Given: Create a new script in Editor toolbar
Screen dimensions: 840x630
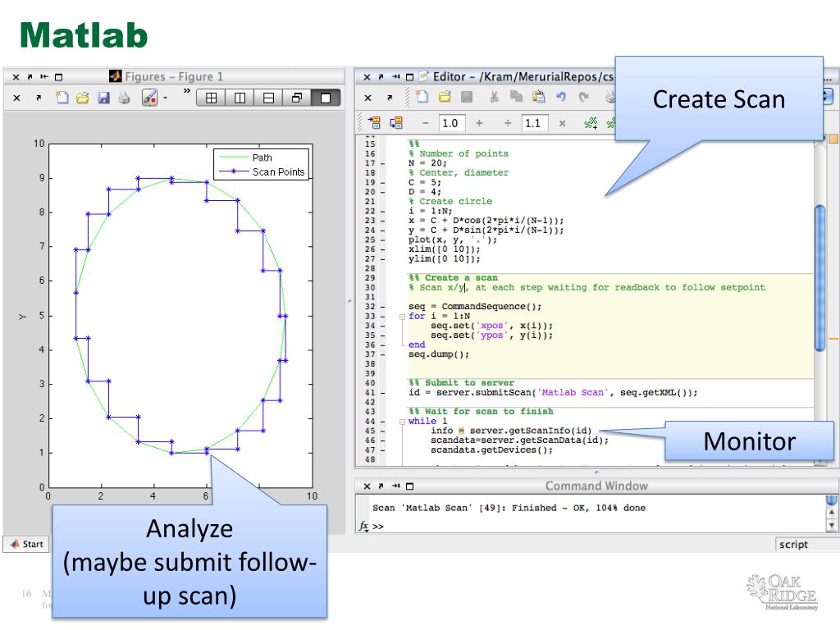Looking at the screenshot, I should coord(422,97).
